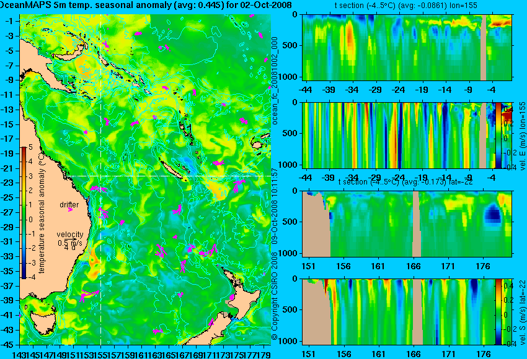Select the 'temperature seasonal anomaly (°C)' axis label
This screenshot has width=527, height=359.
pos(42,214)
